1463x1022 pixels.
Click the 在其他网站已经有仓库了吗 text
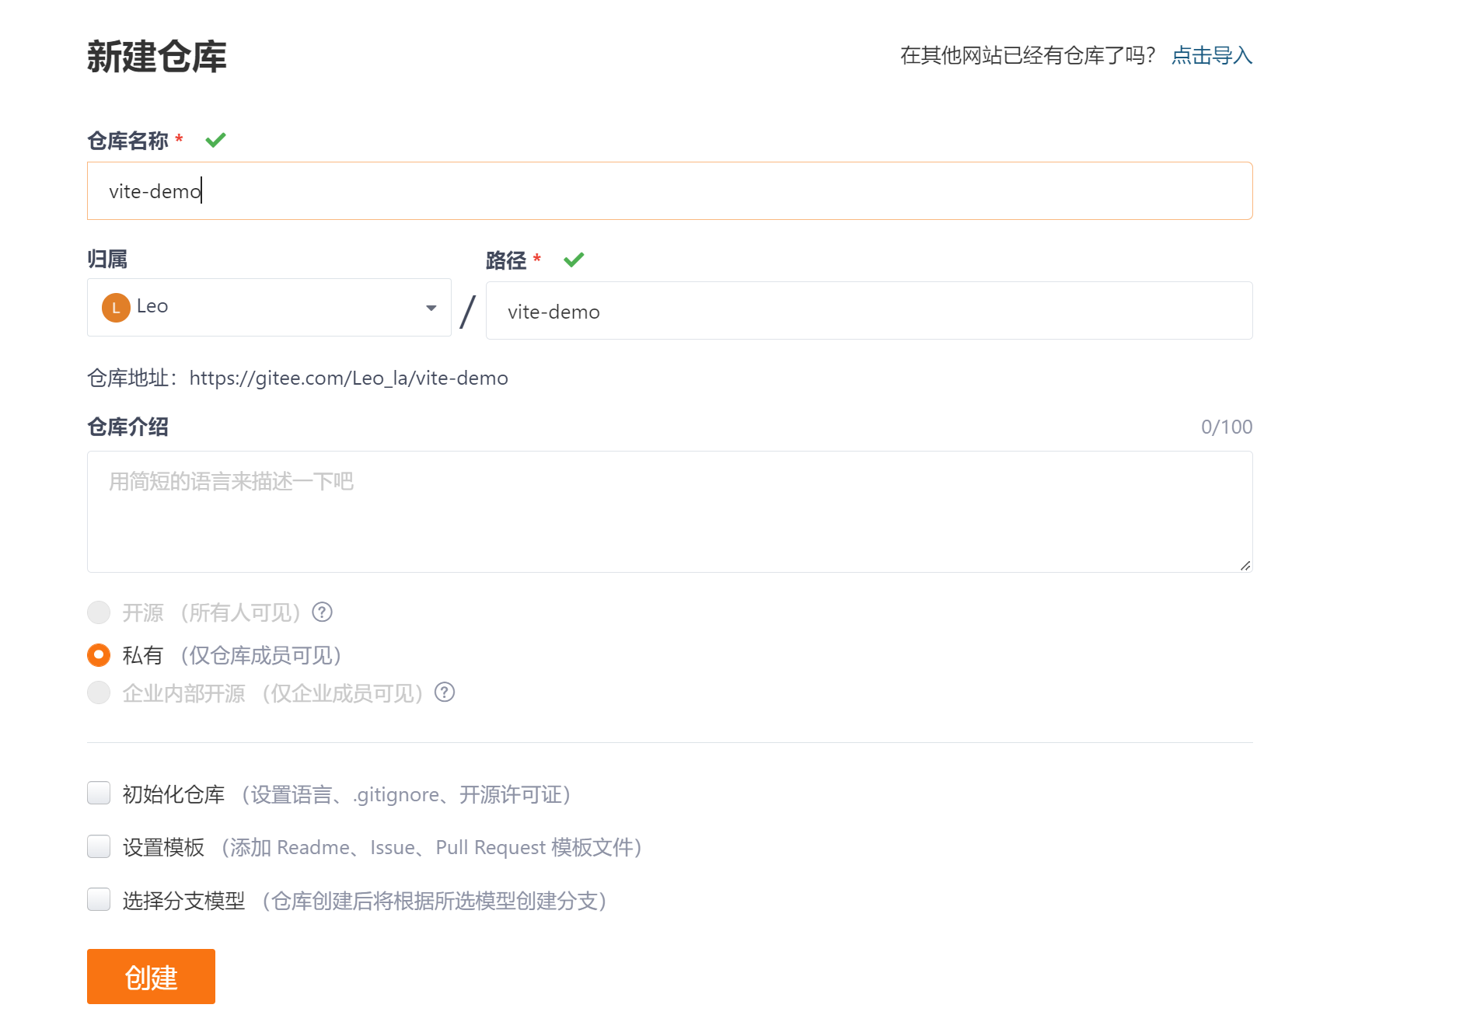[x=1028, y=55]
